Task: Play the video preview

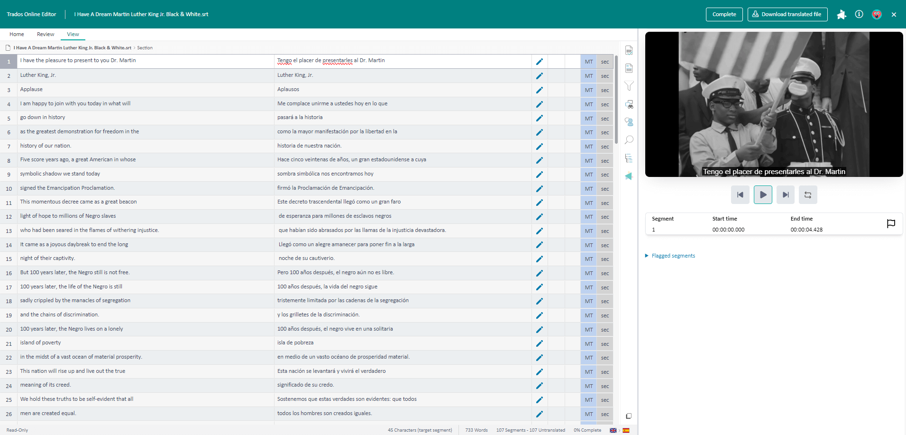Action: tap(763, 195)
